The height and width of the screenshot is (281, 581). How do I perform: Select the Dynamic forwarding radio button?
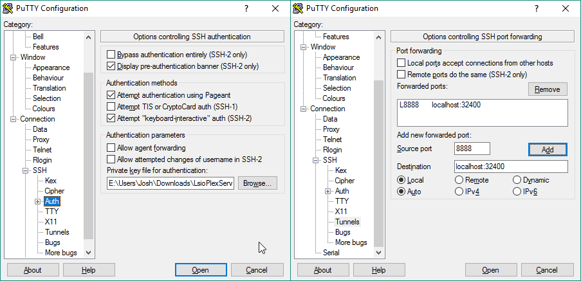[517, 180]
